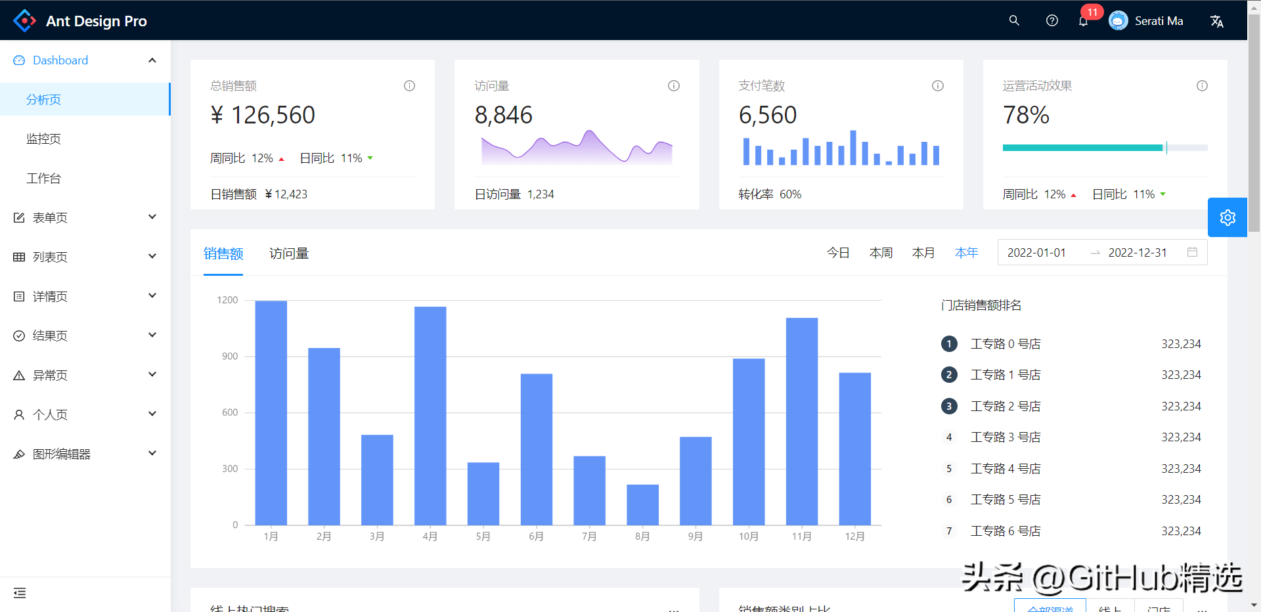1261x612 pixels.
Task: Select the 今日 time range filter
Action: pos(838,253)
